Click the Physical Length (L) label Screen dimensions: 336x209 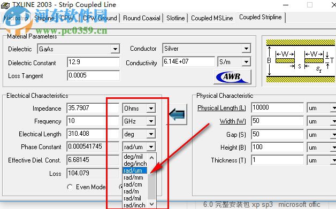click(222, 108)
